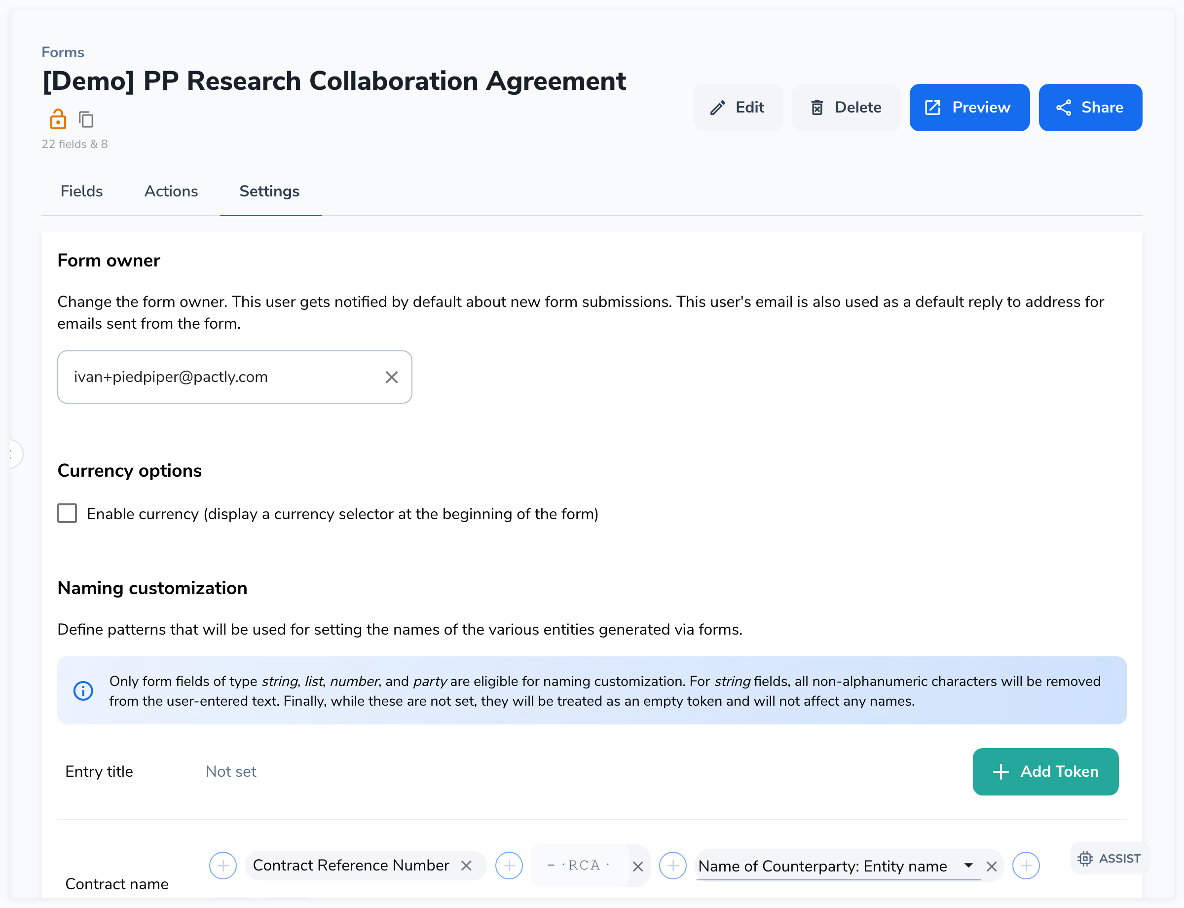The image size is (1184, 908).
Task: Insert a token between RCA and Name of Counterparty
Action: pyautogui.click(x=673, y=866)
